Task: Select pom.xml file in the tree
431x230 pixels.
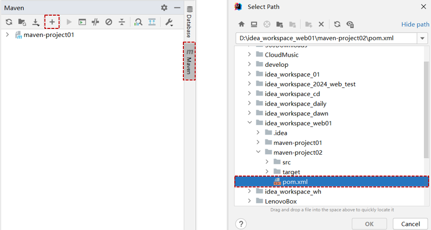Action: (x=295, y=182)
